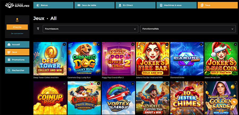239x115 pixels.
Task: Click the cards icon in Tous tab
Action: point(202,5)
